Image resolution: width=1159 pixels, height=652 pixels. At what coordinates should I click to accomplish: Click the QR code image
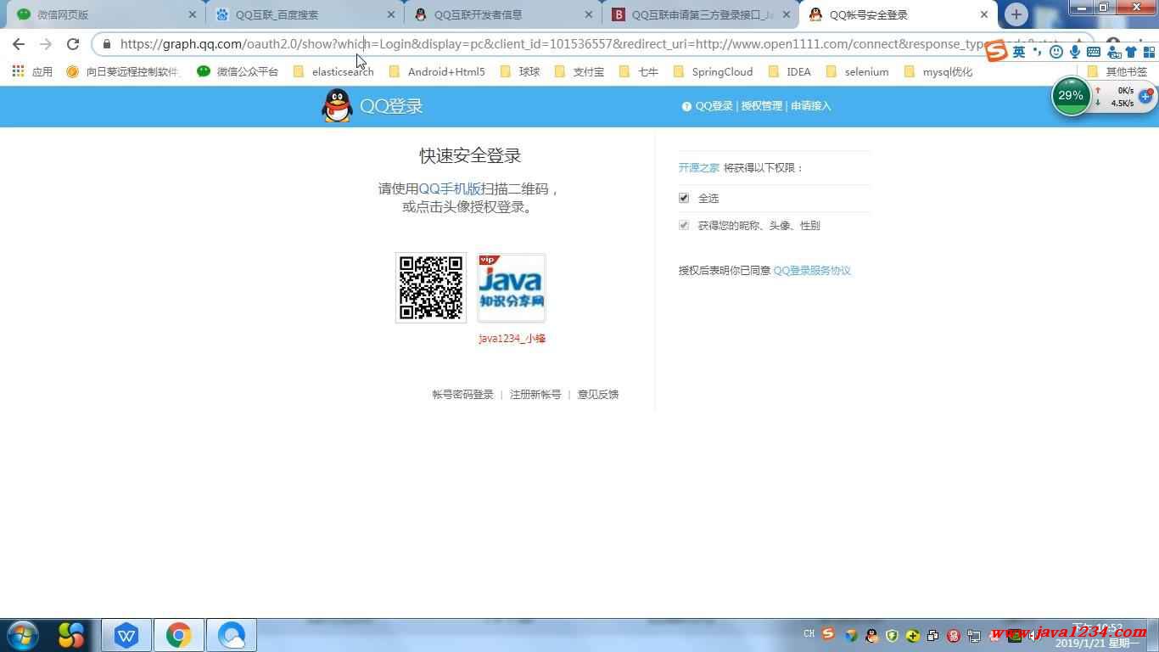431,288
